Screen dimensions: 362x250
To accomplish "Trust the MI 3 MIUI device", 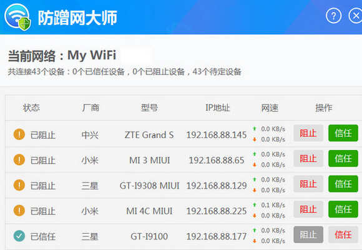I will 343,158.
